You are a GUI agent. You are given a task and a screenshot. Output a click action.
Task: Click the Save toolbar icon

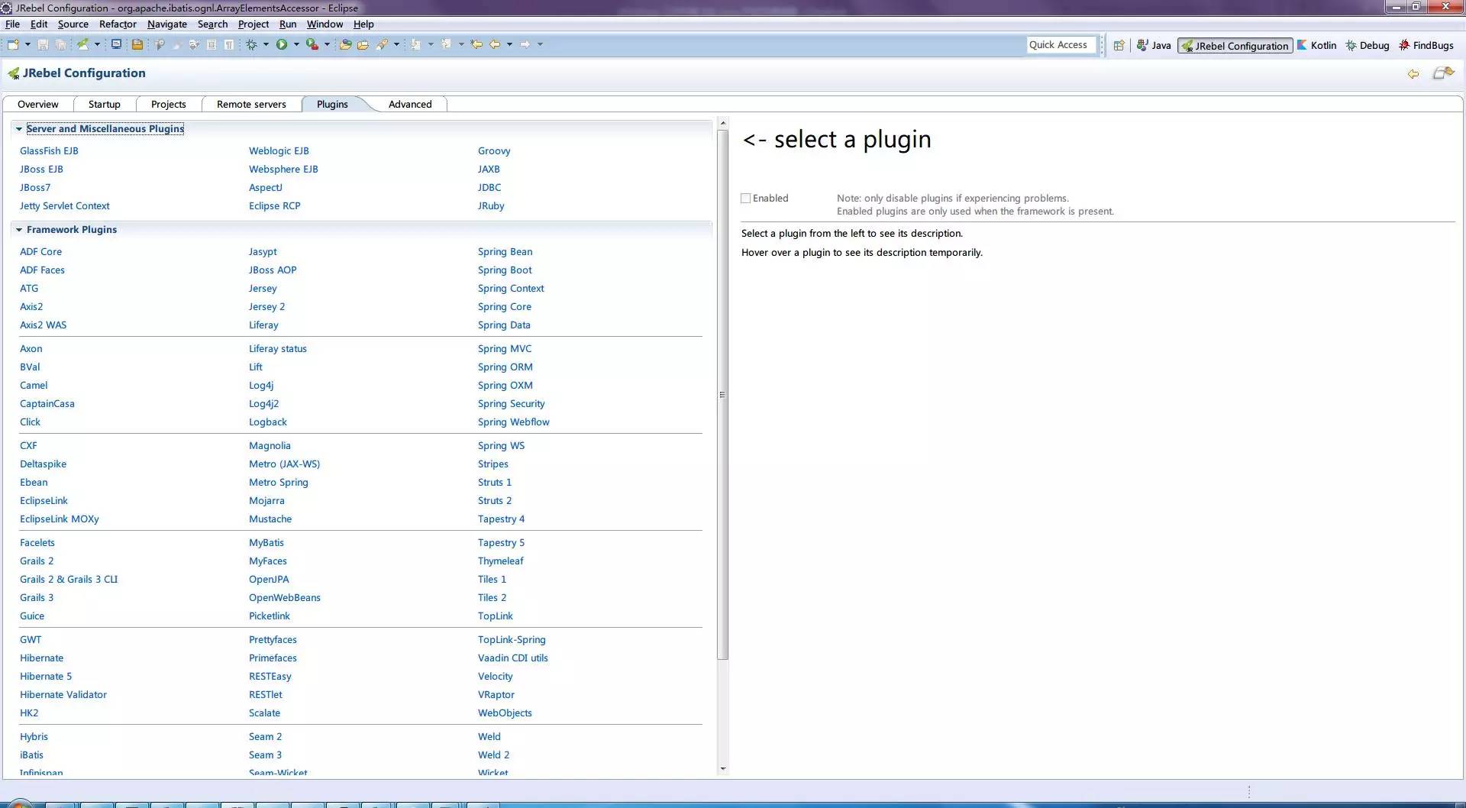pos(43,44)
